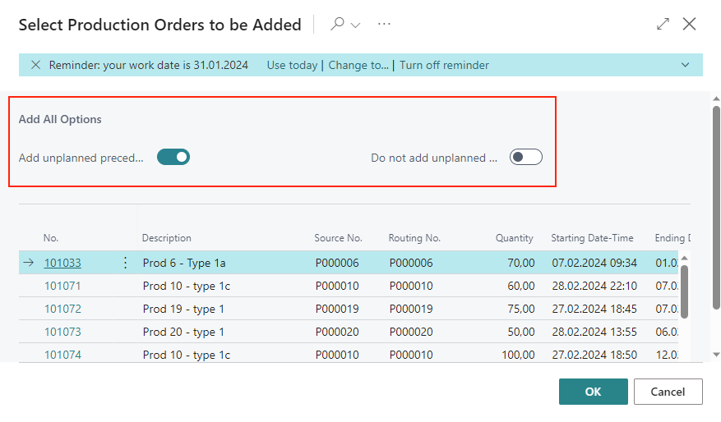Screen dimensions: 721x422
Task: Click quantity 75,00 cell
Action: 521,309
